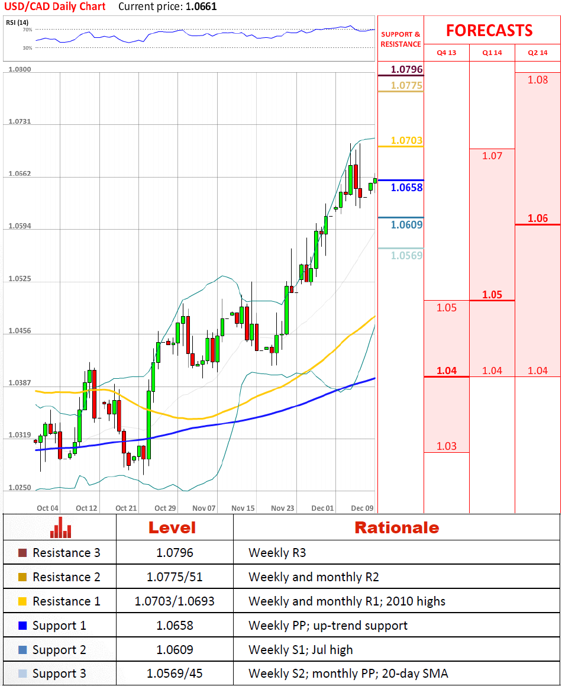The image size is (562, 686).
Task: Click the Q2 14 median forecast 1.06
Action: click(x=538, y=218)
